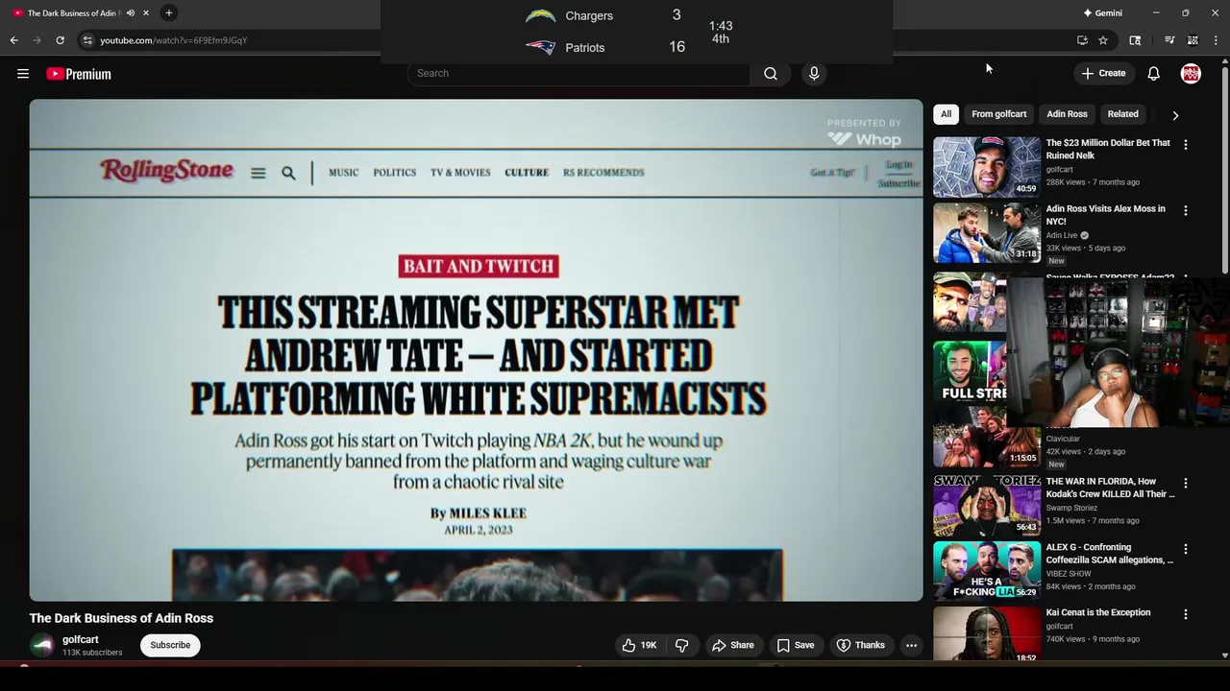Go to the YouTube Premium home logo
Viewport: 1230px width, 691px height.
79,74
